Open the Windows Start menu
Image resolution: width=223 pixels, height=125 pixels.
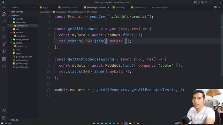click(2, 123)
